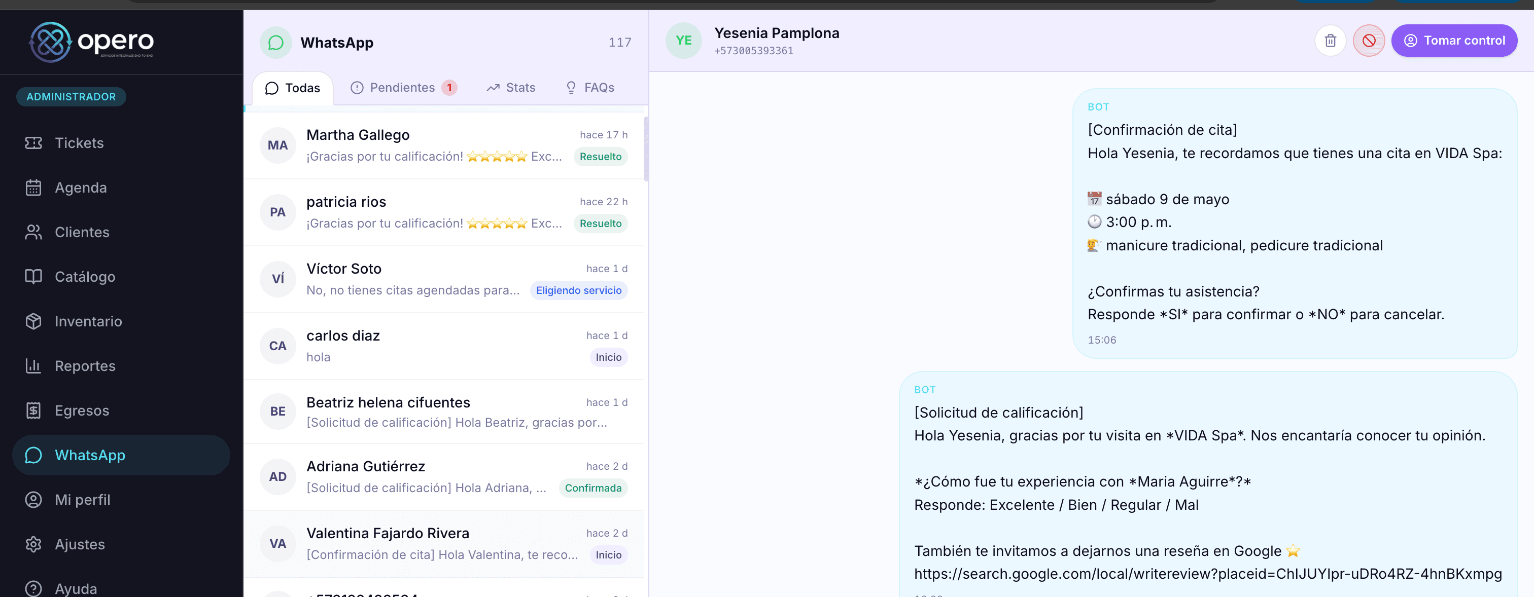Open the Tickets sidebar icon
This screenshot has width=1534, height=597.
coord(33,143)
